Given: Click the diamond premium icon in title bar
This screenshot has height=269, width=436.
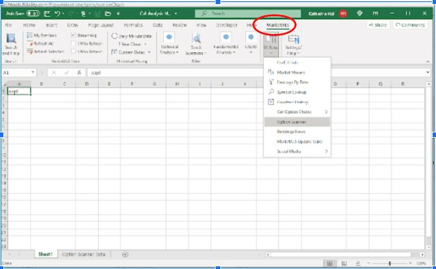Looking at the screenshot, I should click(360, 14).
